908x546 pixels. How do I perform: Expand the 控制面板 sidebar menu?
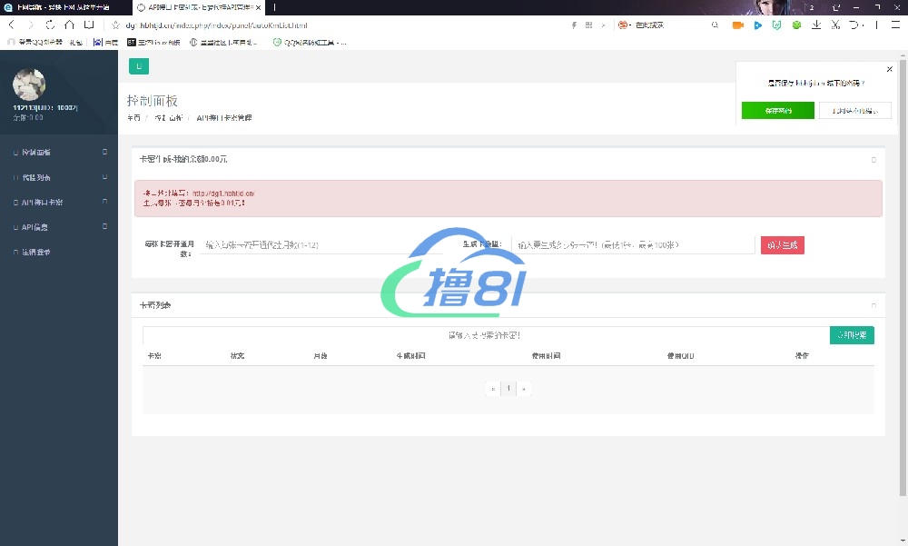58,153
